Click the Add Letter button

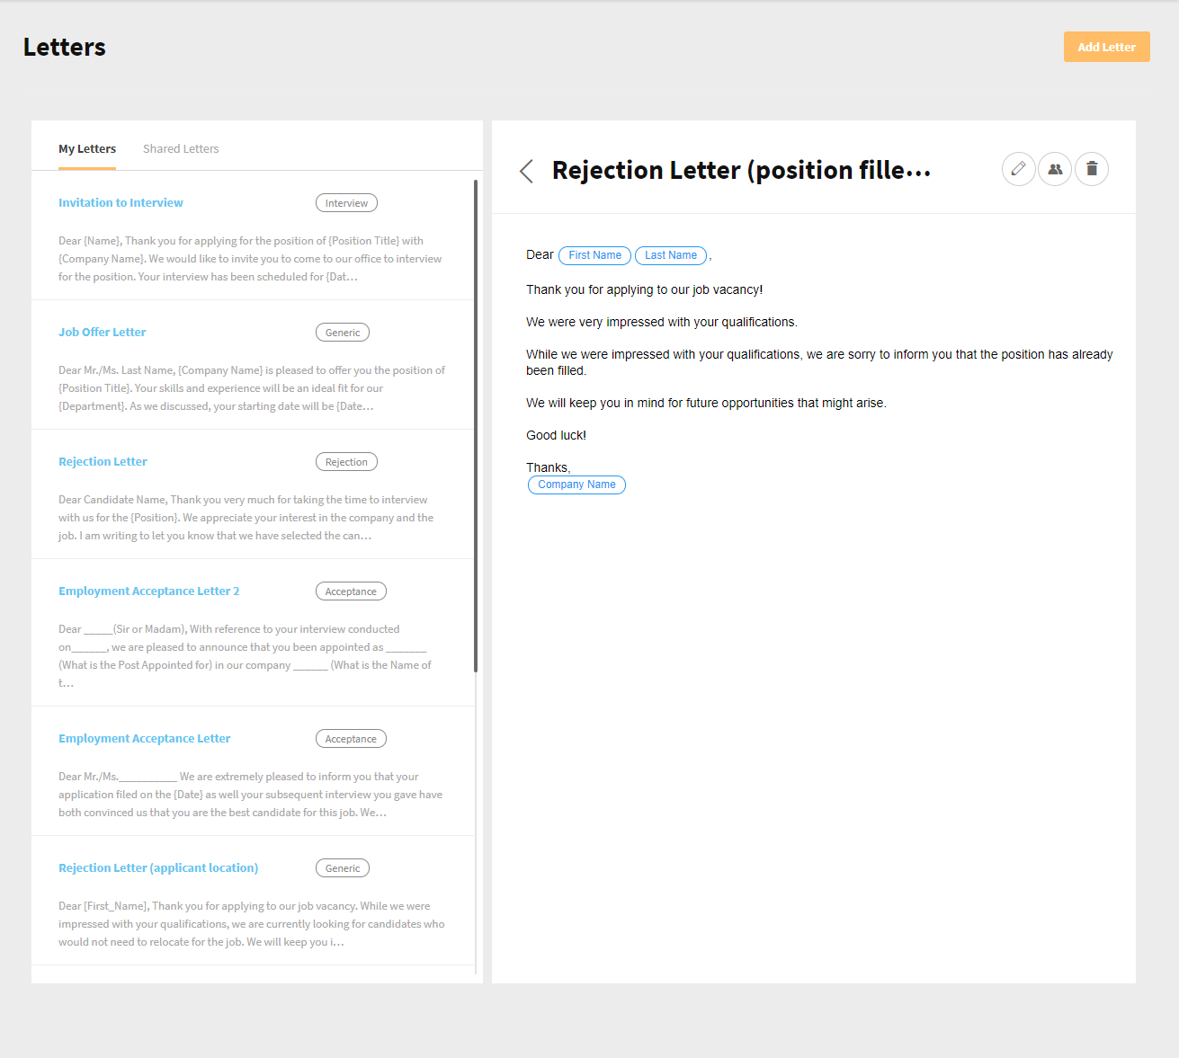click(1106, 47)
